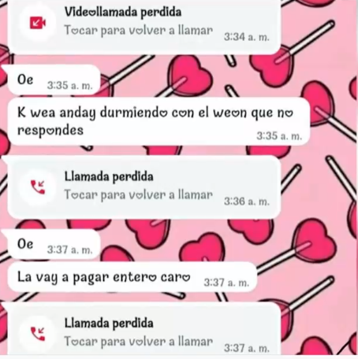358x359 pixels.
Task: Tap the timestamp in the last missed call
Action: (247, 348)
